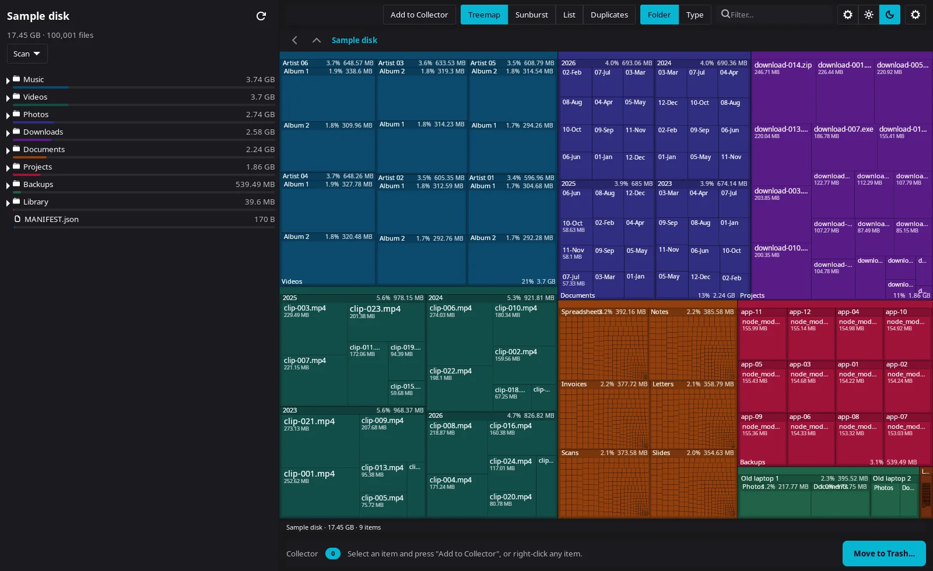Click the Collector count badge showing 0
933x571 pixels.
pyautogui.click(x=333, y=554)
